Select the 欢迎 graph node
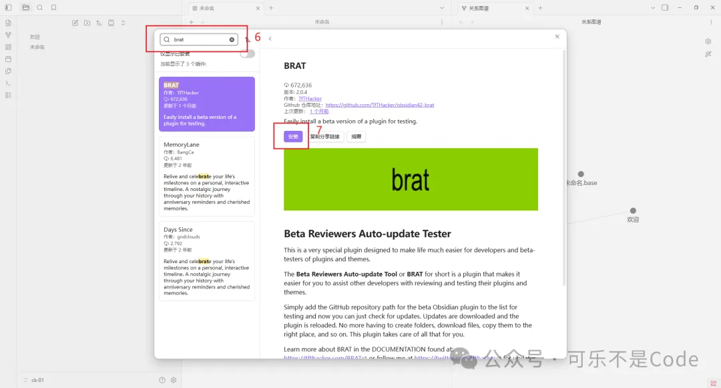 [x=633, y=210]
